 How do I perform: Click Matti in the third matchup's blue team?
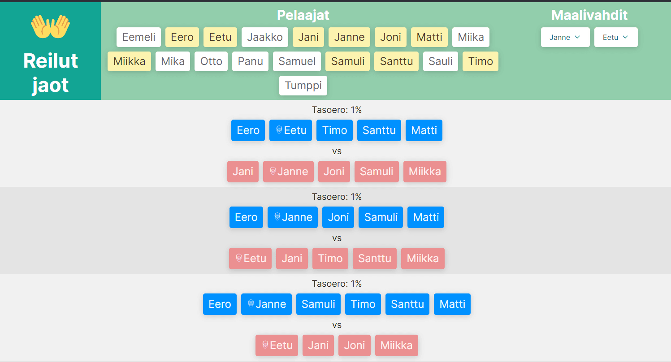[x=452, y=304]
